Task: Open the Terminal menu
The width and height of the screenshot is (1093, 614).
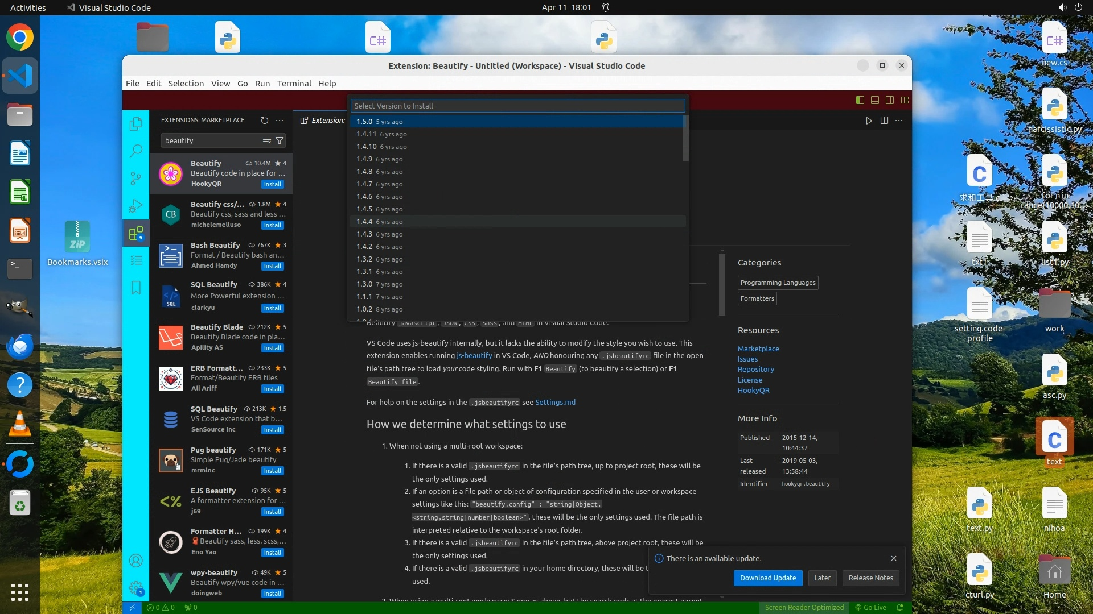Action: (x=294, y=83)
